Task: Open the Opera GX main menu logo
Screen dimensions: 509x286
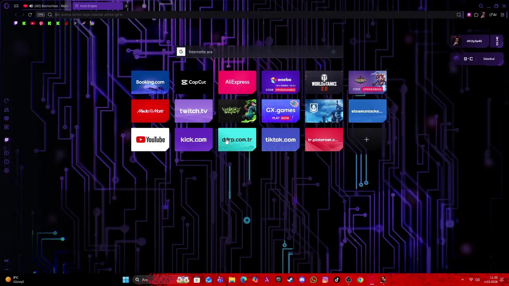Action: (6, 6)
